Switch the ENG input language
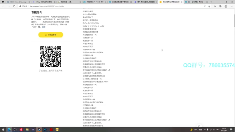The image size is (235, 132). [x=217, y=130]
